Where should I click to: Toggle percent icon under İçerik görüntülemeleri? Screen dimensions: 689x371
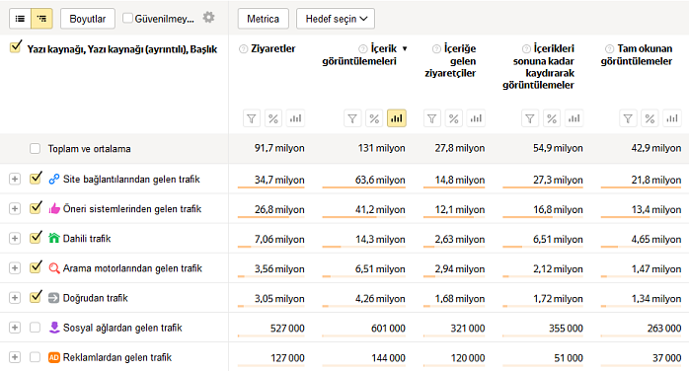click(x=374, y=118)
